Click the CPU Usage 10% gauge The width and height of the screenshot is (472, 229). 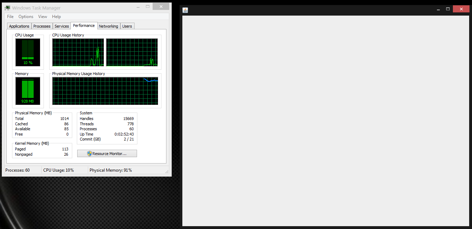click(x=28, y=52)
